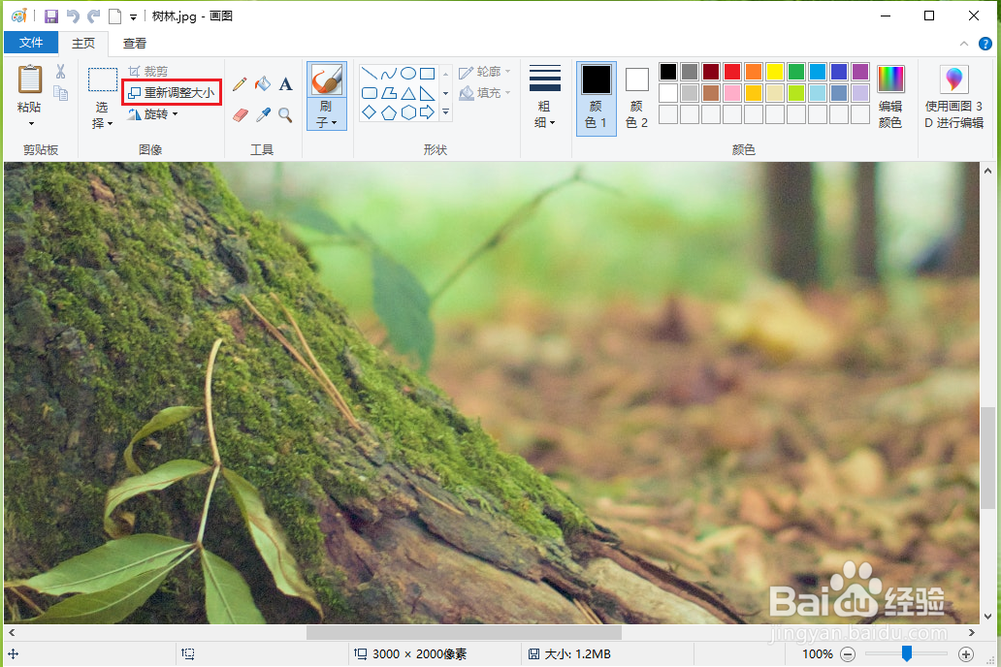Select the right arrow shape
The width and height of the screenshot is (1001, 667).
(x=427, y=113)
